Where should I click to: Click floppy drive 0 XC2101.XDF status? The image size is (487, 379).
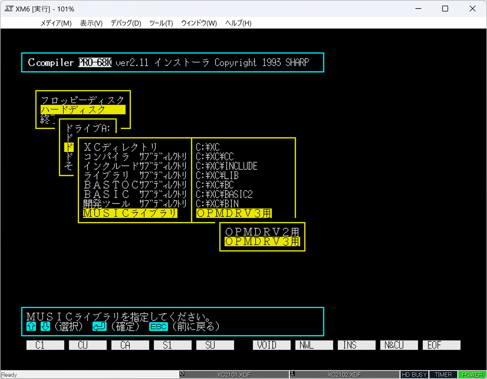tap(234, 375)
